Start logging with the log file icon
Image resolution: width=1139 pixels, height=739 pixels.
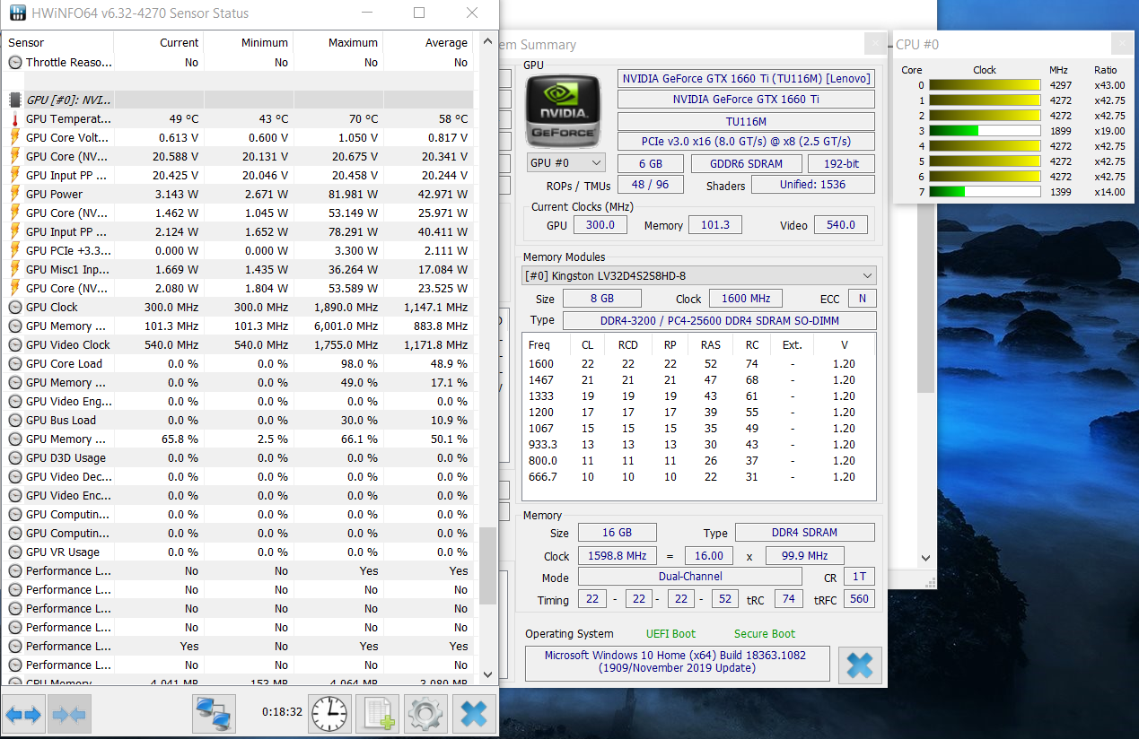378,715
